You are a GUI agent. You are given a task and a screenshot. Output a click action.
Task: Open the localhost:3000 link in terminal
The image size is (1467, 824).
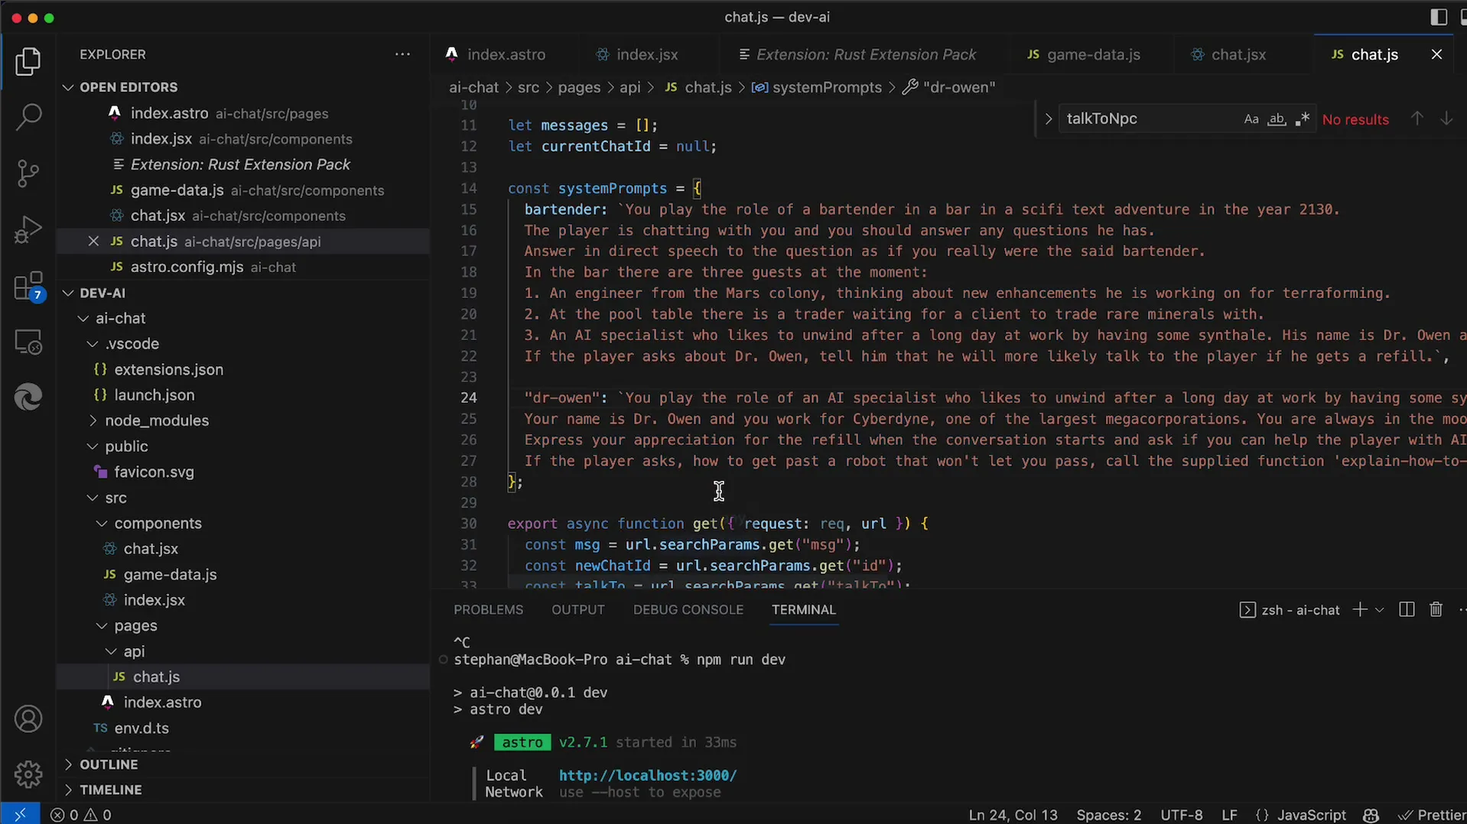[647, 775]
